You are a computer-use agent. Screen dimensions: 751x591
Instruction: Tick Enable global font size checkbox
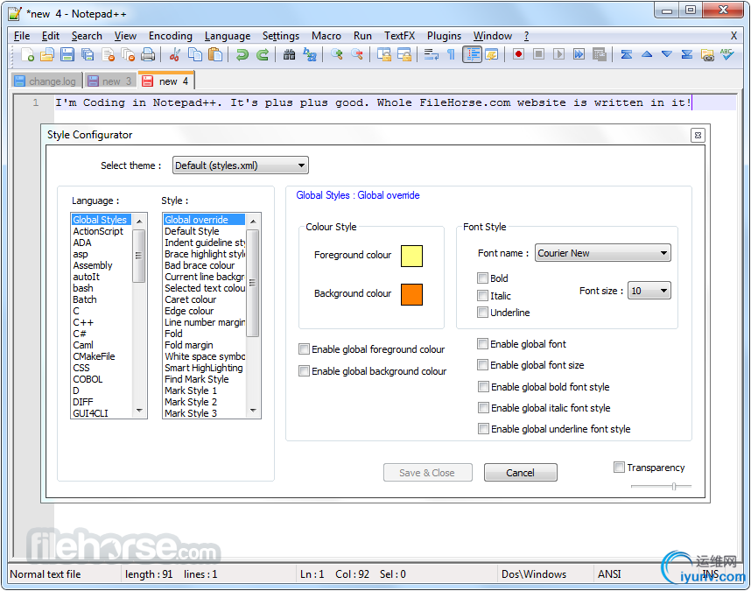pyautogui.click(x=482, y=365)
